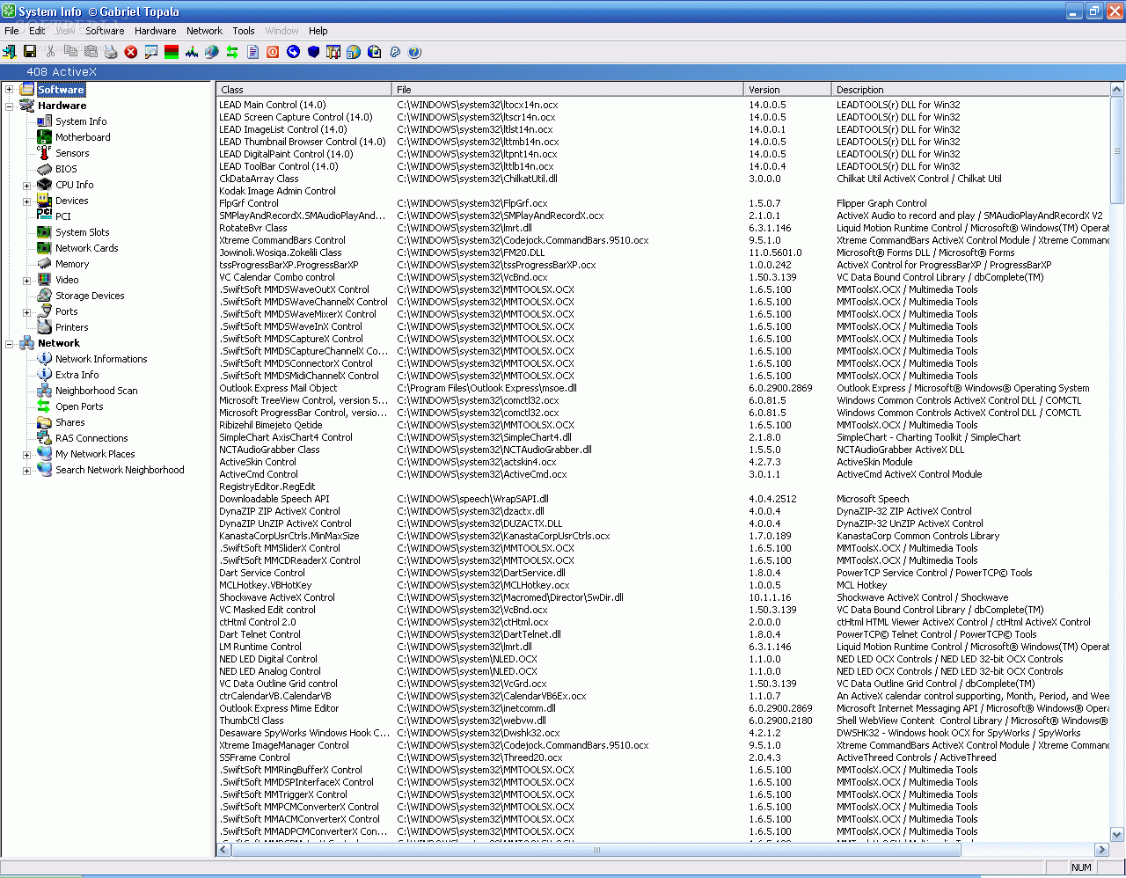Click the chip icon next to BIOS

click(x=44, y=169)
